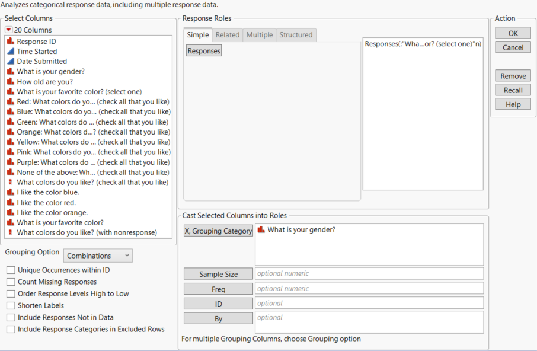Image resolution: width=537 pixels, height=351 pixels.
Task: Click the nominal icon beside How old are you?
Action: tap(9, 81)
